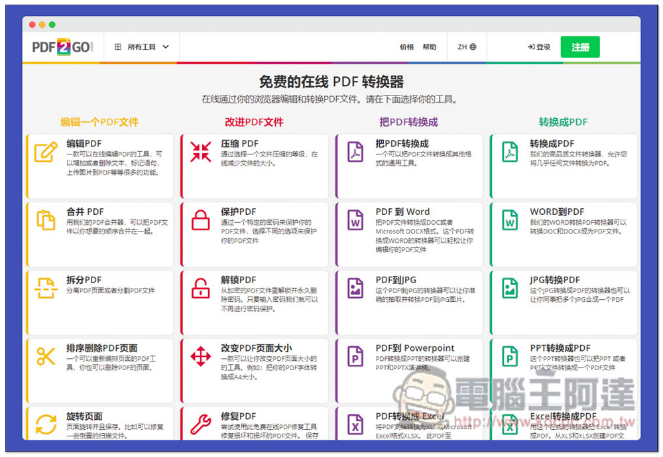Select the 把PDF转换成 category heading

(408, 122)
